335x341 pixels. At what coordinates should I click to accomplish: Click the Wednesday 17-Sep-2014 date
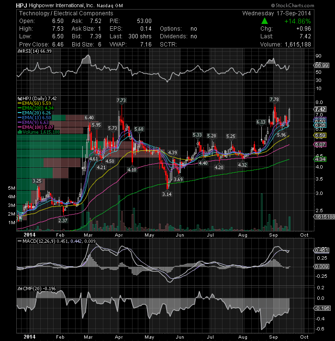pyautogui.click(x=277, y=13)
